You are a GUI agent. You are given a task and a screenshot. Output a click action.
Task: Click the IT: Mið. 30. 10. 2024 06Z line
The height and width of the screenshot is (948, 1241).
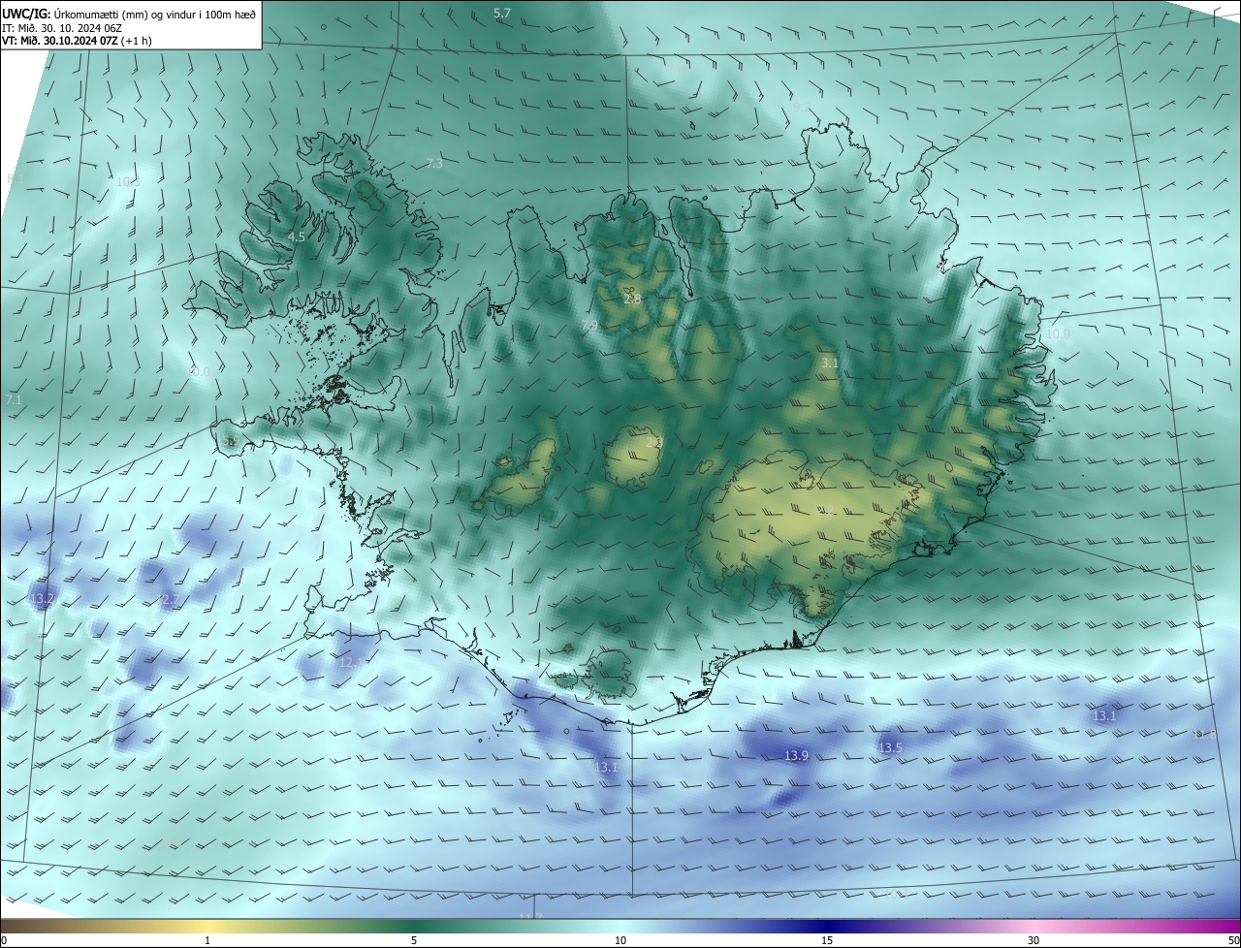pyautogui.click(x=61, y=27)
